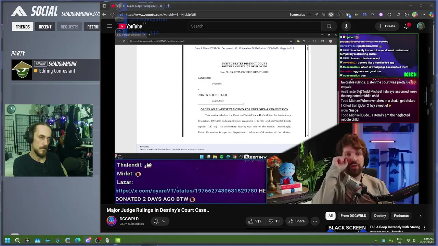Select the From DGGWRLD filter chip
Screen dimensions: 438x246
[353, 216]
